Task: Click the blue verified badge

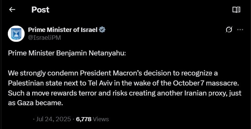Action: click(x=102, y=30)
